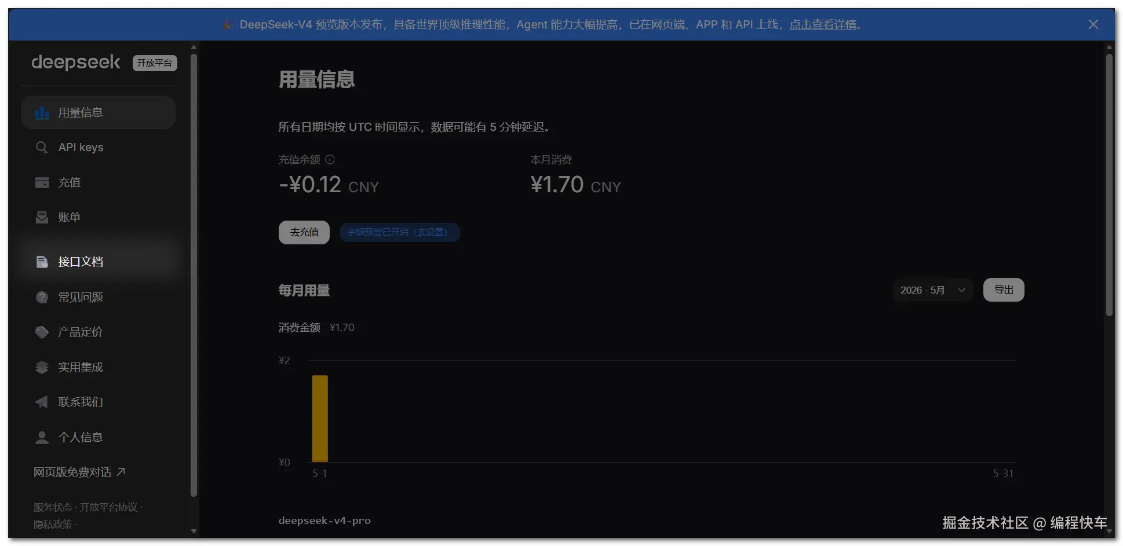Click the 导出 button
Image resolution: width=1123 pixels, height=546 pixels.
pos(1004,290)
